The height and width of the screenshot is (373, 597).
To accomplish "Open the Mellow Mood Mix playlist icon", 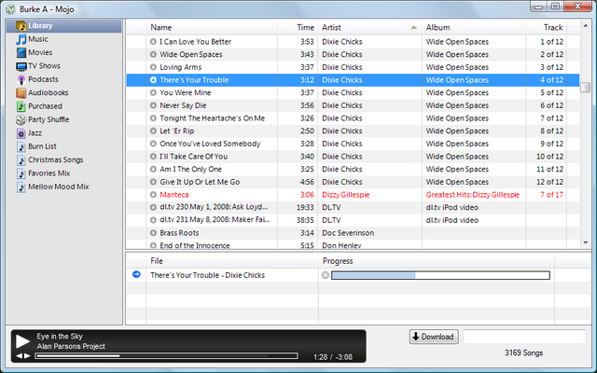I will [x=21, y=186].
